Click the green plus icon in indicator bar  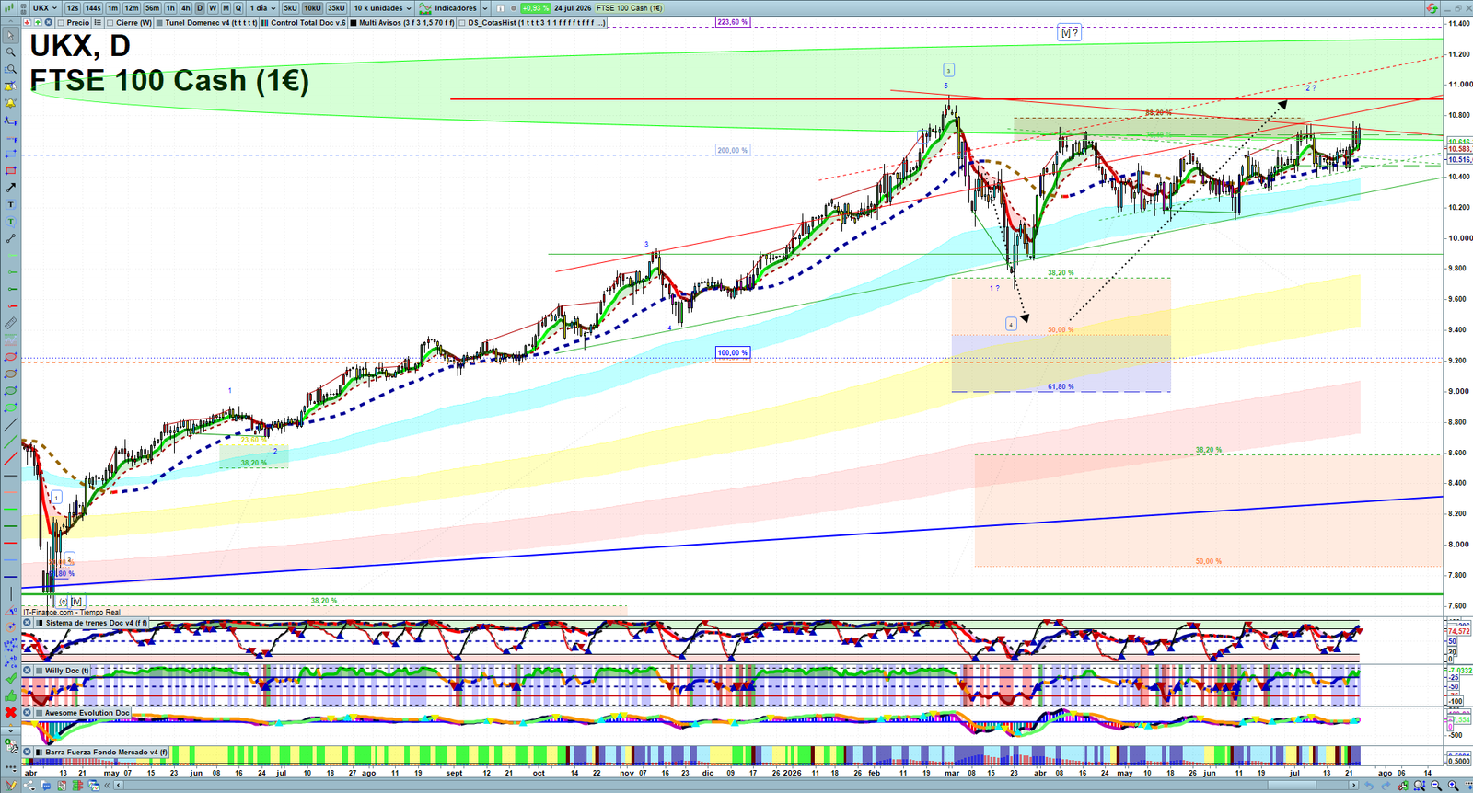(38, 22)
